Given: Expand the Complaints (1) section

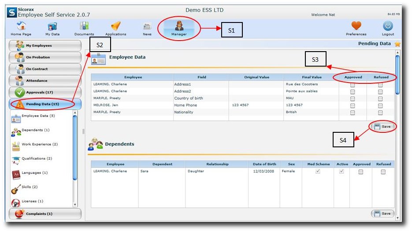Looking at the screenshot, I should click(45, 214).
